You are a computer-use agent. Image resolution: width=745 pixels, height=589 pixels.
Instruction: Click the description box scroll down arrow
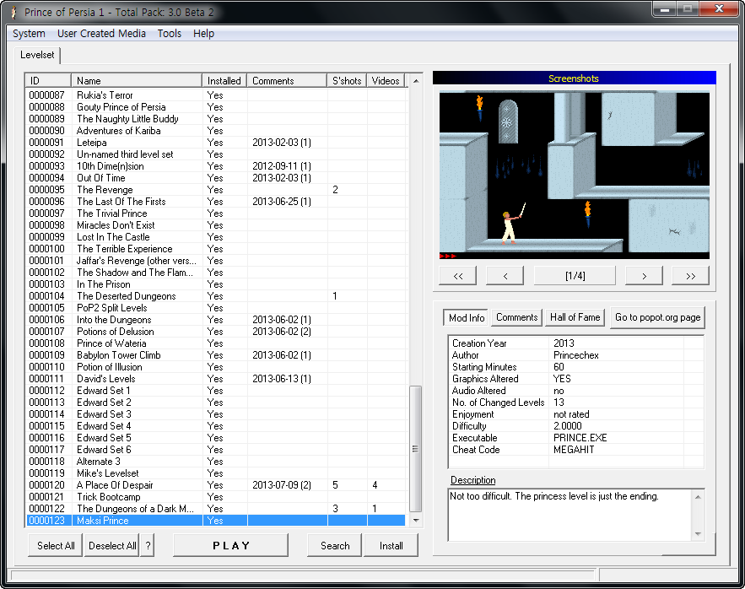coord(698,534)
